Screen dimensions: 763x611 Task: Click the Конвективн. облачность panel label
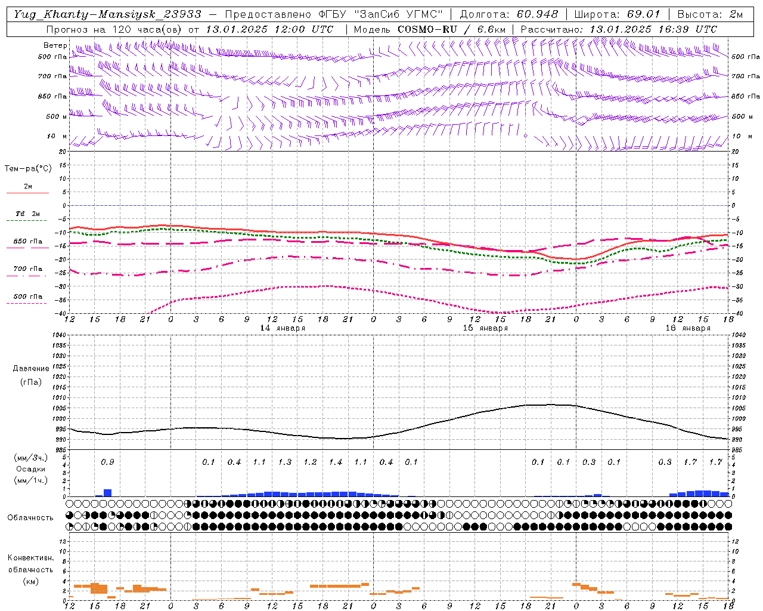coord(30,569)
